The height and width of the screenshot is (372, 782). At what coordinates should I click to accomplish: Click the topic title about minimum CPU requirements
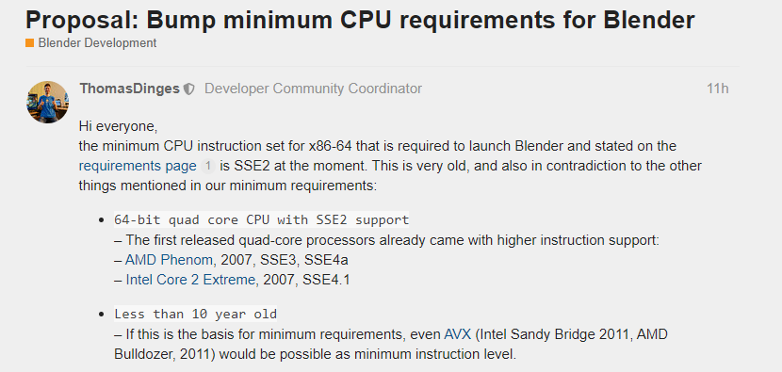pos(360,20)
